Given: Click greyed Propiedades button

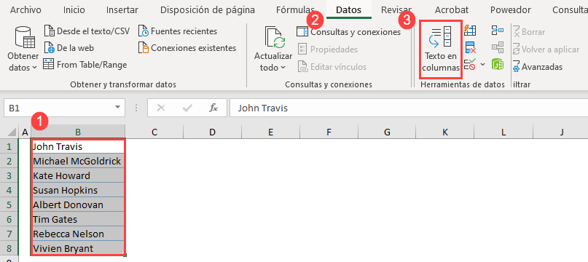Looking at the screenshot, I should point(328,49).
